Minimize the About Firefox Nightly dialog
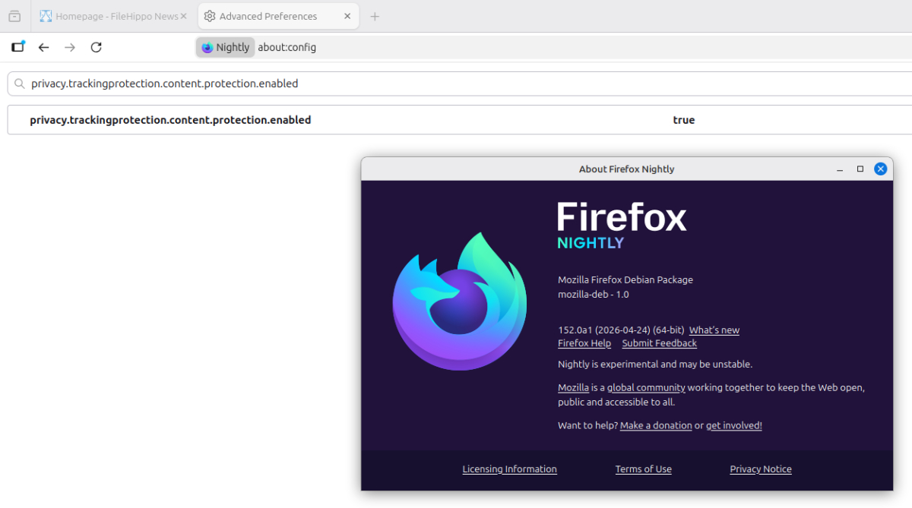This screenshot has height=508, width=912. pos(840,169)
